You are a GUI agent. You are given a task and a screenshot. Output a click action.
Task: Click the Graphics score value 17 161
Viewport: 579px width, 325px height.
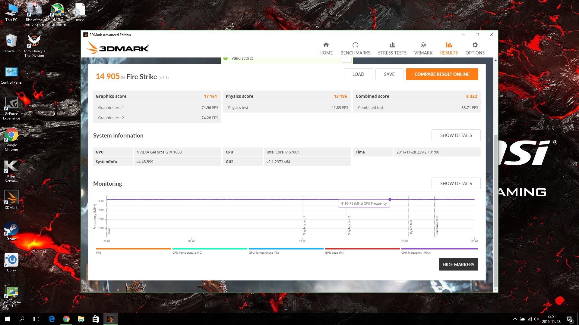(x=210, y=96)
